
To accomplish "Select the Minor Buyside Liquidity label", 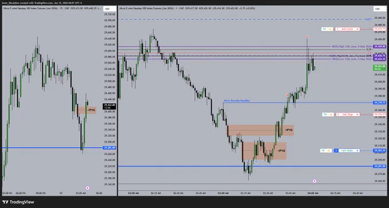I will point(237,101).
